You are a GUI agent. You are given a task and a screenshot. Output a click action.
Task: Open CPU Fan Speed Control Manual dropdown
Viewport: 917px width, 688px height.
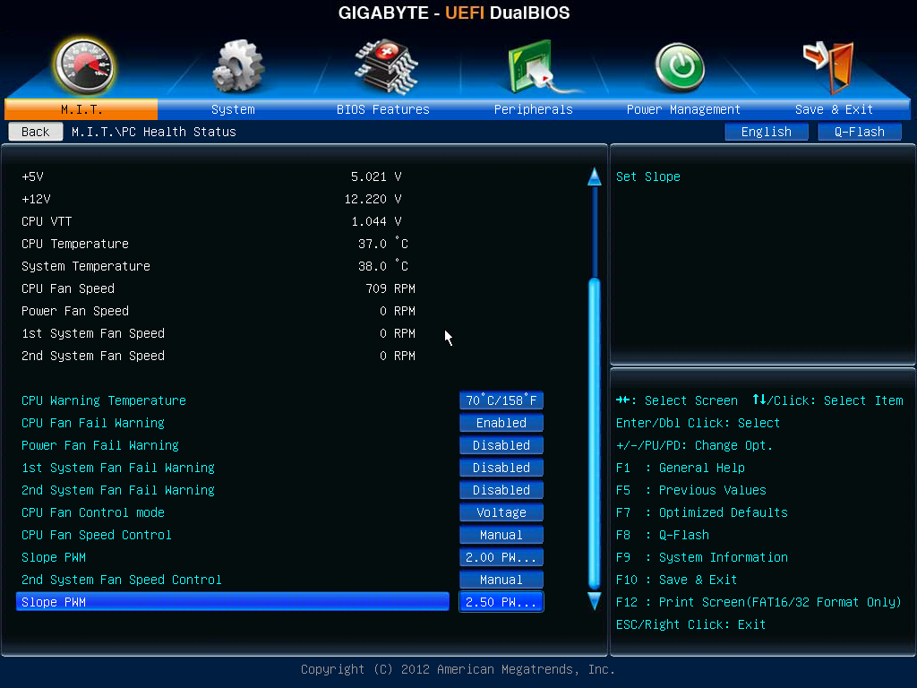501,535
